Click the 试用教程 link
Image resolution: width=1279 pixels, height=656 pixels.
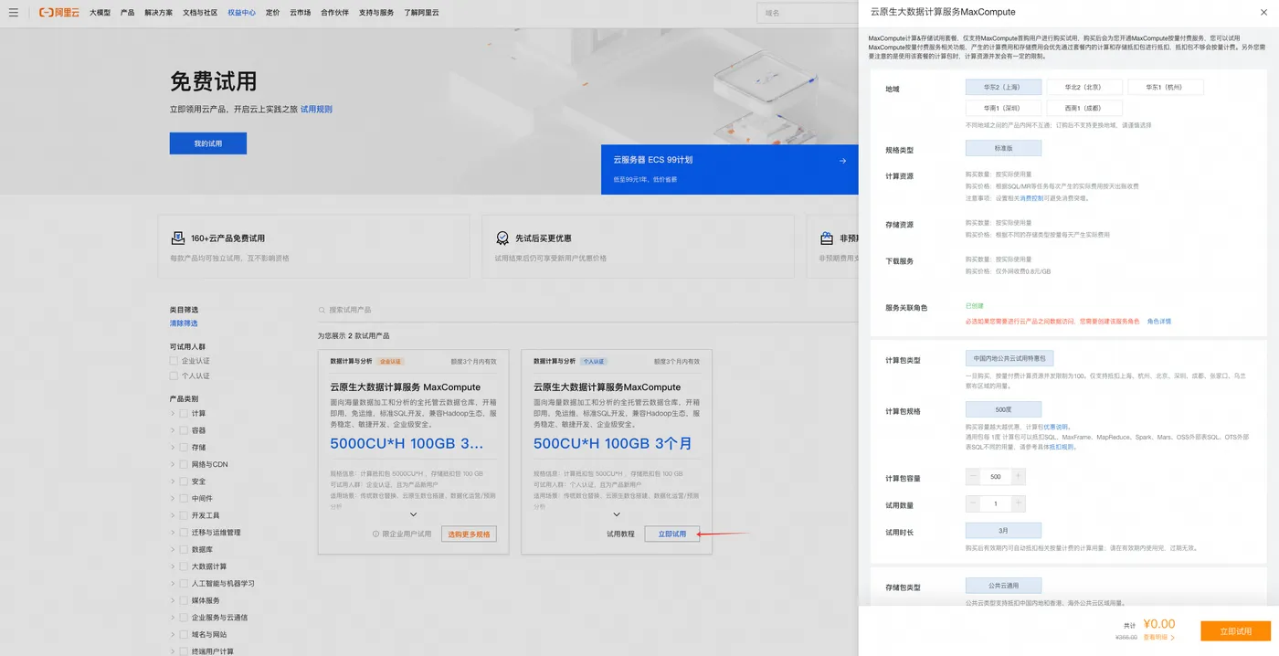(x=620, y=534)
